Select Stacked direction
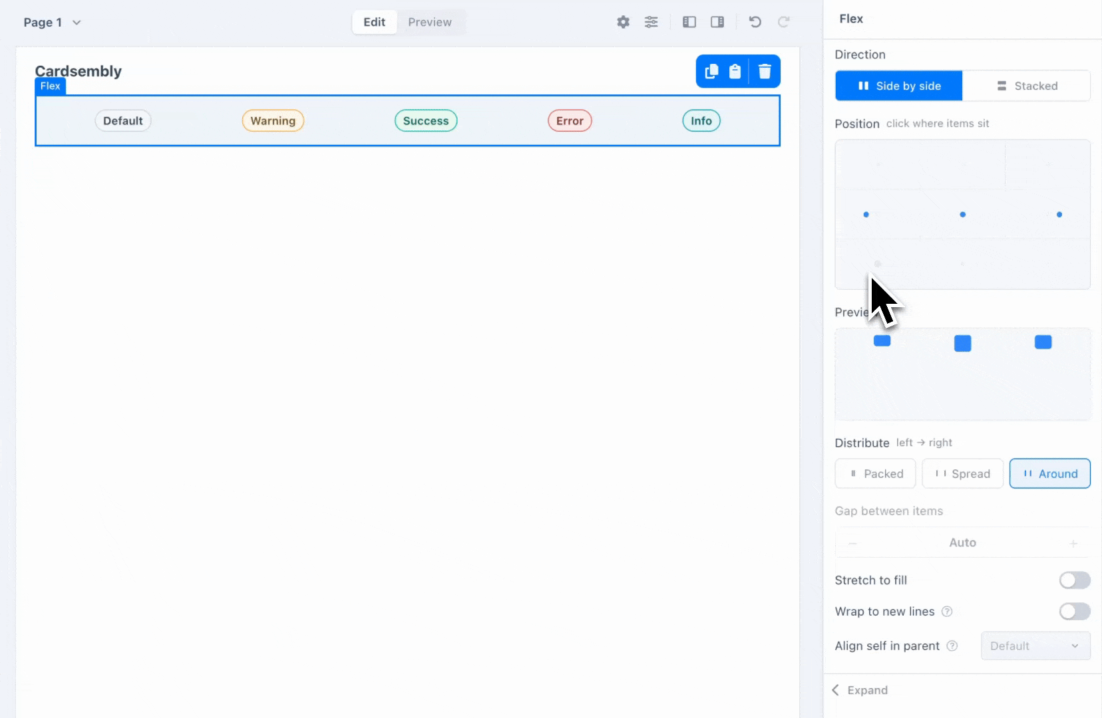 [1027, 86]
